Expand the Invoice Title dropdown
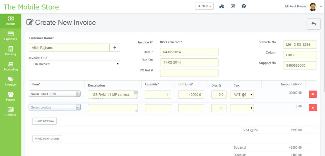 click(x=74, y=64)
